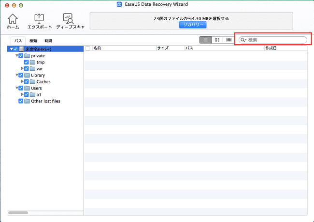This screenshot has height=222, width=314.
Task: Switch to list view icon
Action: coord(205,40)
